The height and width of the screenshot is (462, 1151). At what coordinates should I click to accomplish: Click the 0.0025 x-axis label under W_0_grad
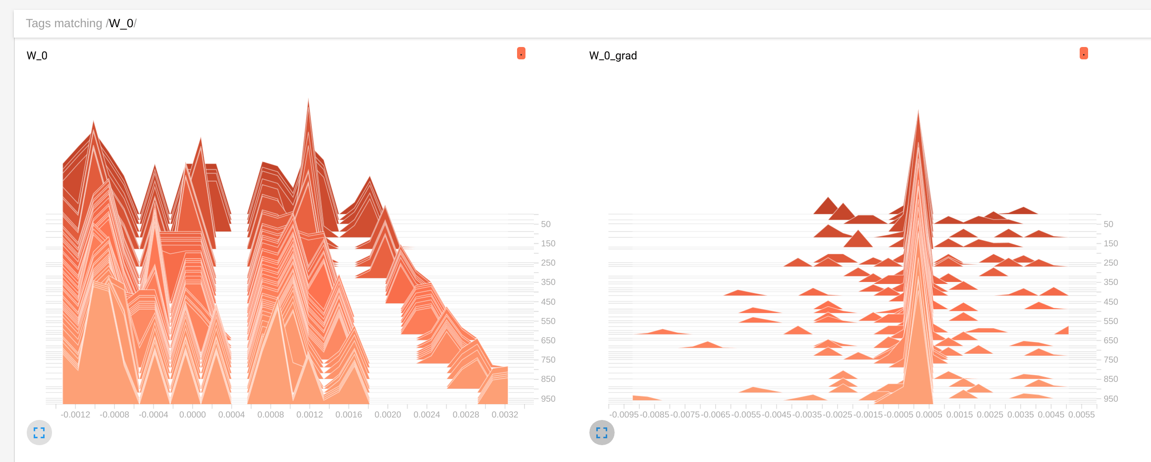coord(990,415)
